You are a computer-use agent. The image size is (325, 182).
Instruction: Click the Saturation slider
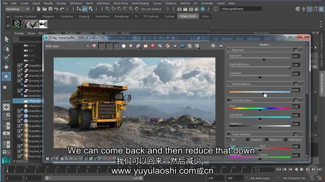click(x=260, y=117)
